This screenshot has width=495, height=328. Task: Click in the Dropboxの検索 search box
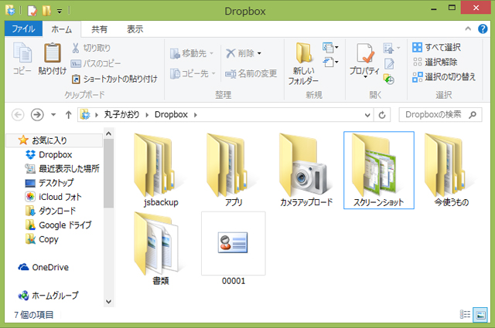[x=440, y=115]
